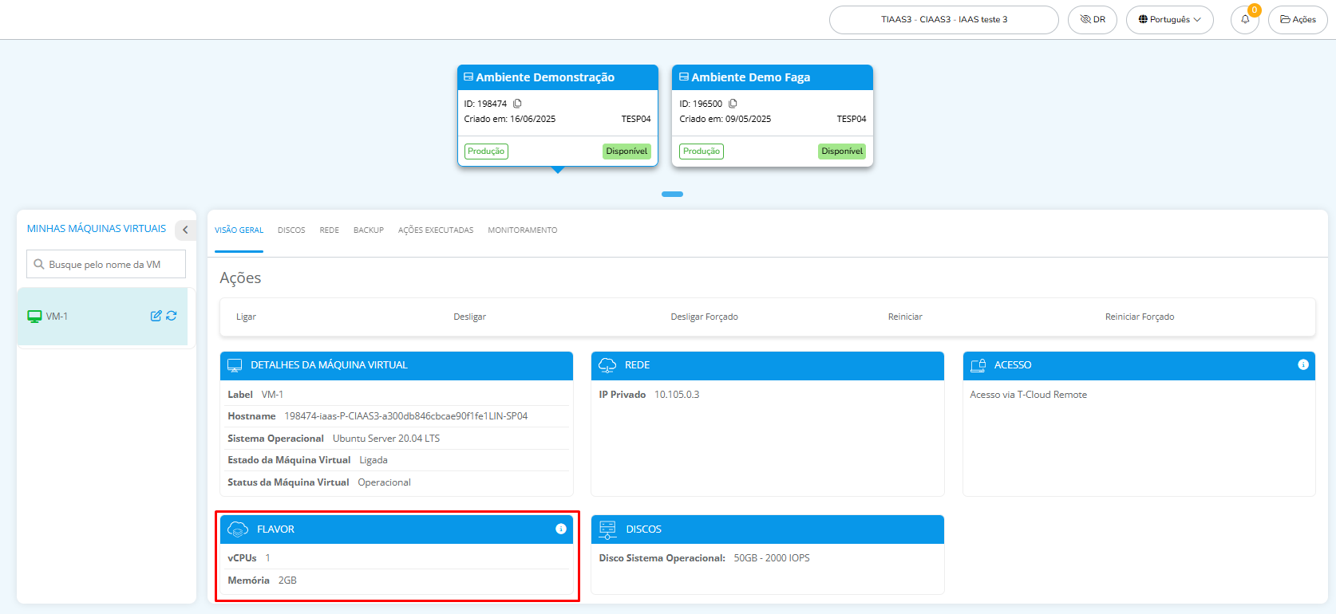Image resolution: width=1336 pixels, height=614 pixels.
Task: Copy ID 196500 with the copy icon
Action: [x=733, y=104]
